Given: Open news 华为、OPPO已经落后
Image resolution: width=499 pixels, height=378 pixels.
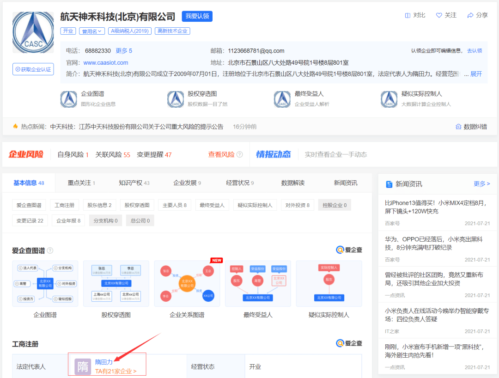Looking at the screenshot, I should click(x=434, y=244).
